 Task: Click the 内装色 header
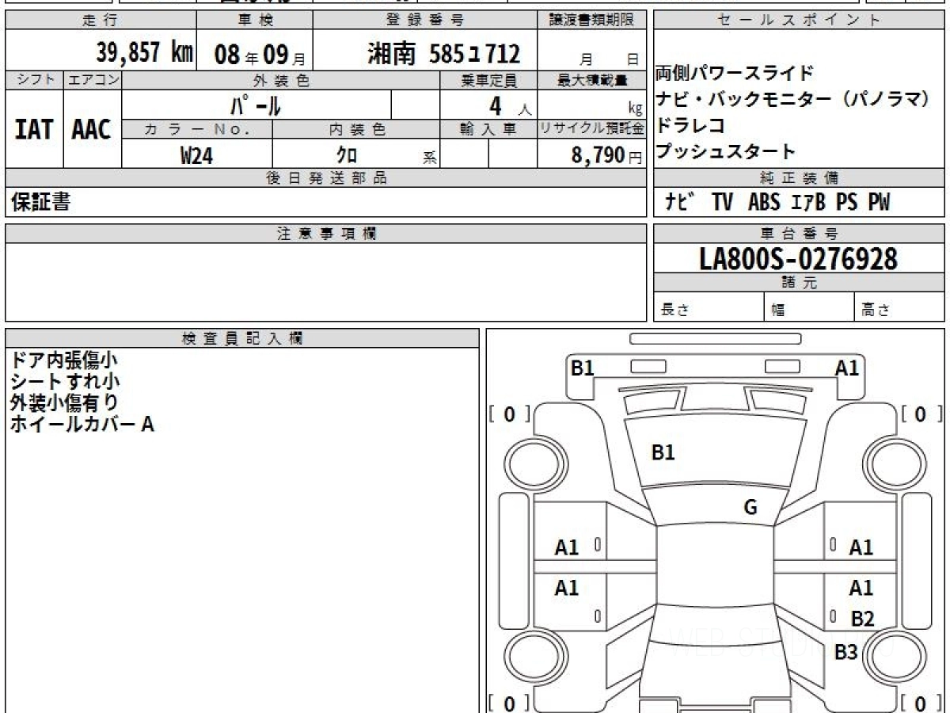(x=356, y=129)
